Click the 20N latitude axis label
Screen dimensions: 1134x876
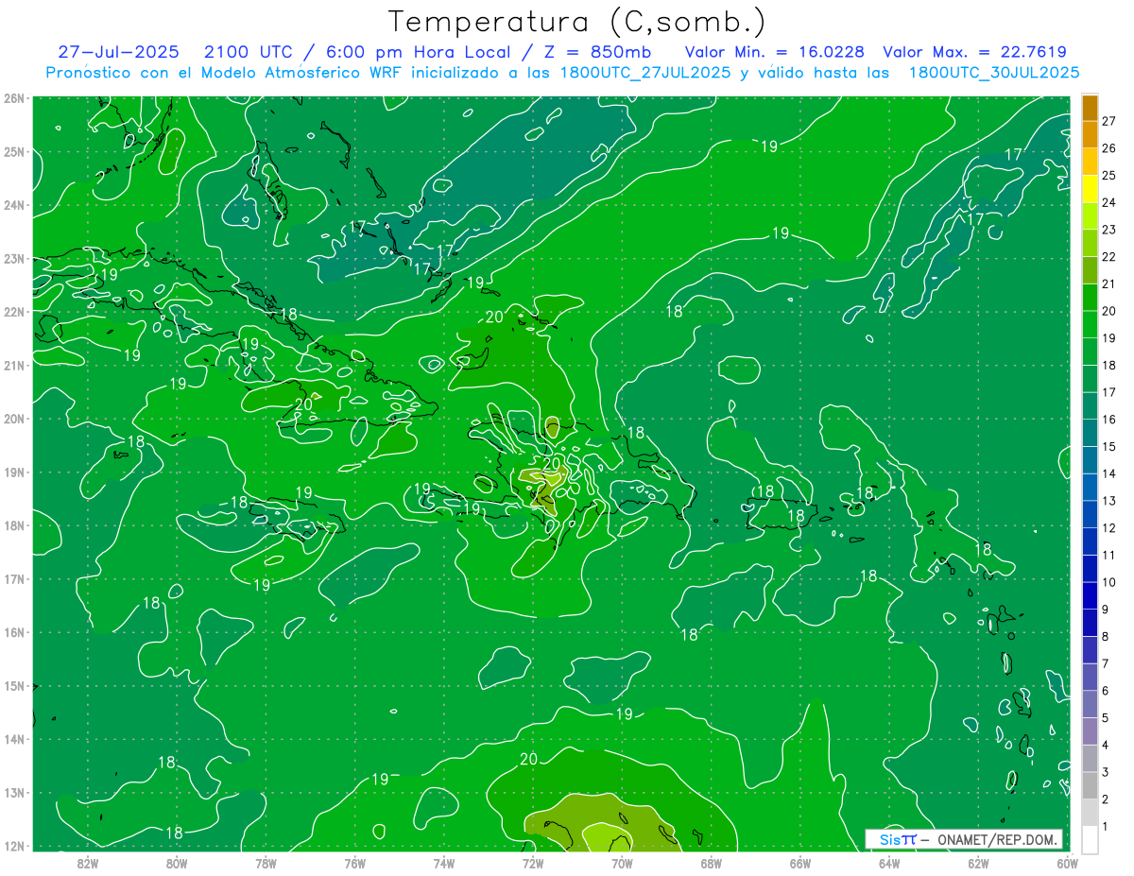pyautogui.click(x=14, y=419)
